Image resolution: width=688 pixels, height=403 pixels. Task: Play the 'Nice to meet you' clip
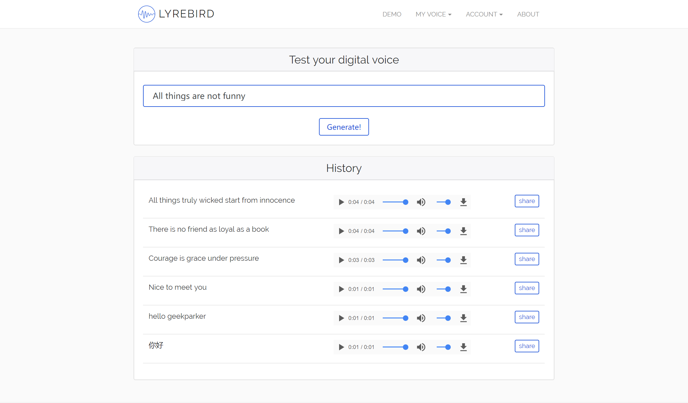point(341,289)
